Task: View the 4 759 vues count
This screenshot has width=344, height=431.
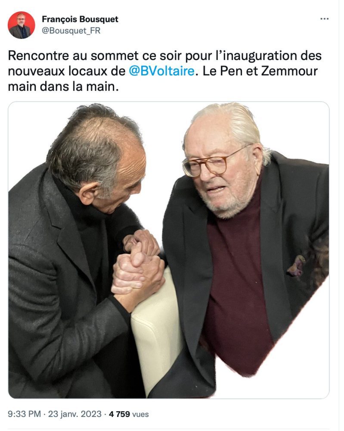Action: pyautogui.click(x=129, y=414)
